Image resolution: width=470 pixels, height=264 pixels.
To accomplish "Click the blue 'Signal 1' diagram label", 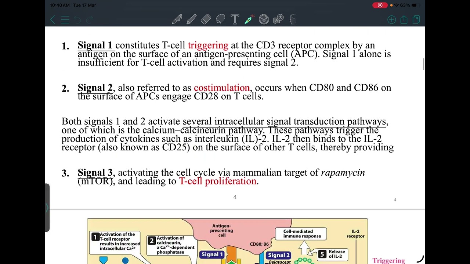I will 212,254.
